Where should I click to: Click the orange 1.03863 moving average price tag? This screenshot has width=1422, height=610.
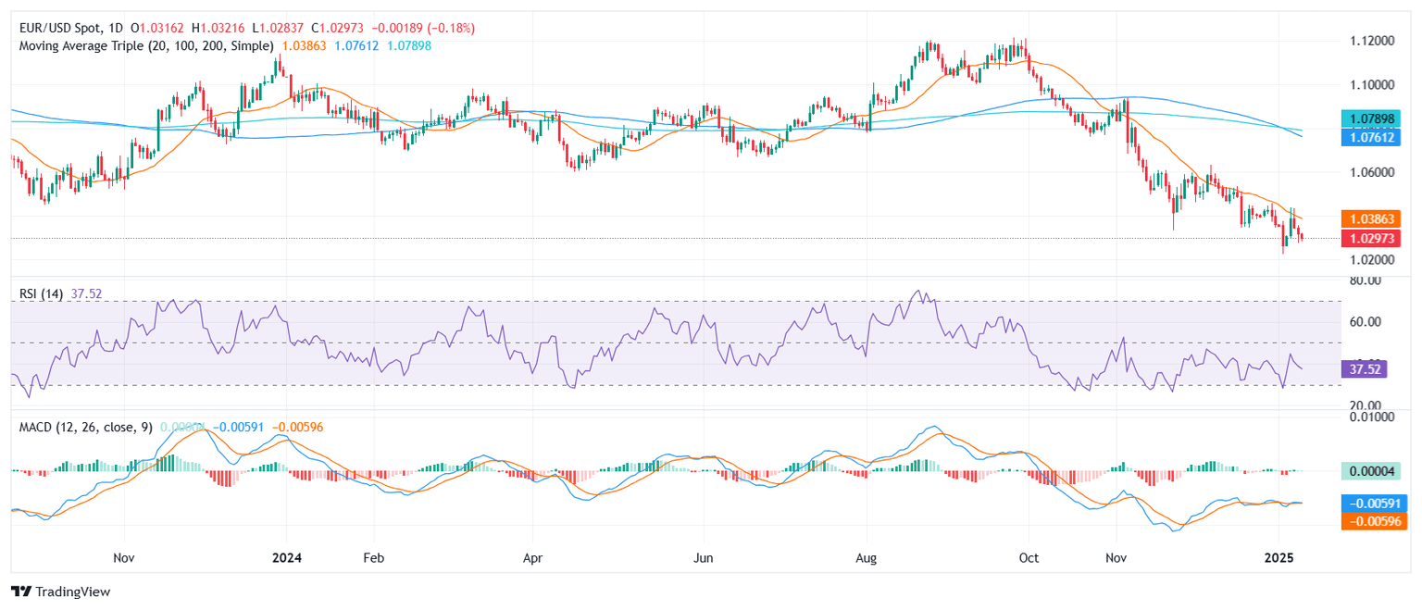click(1372, 219)
